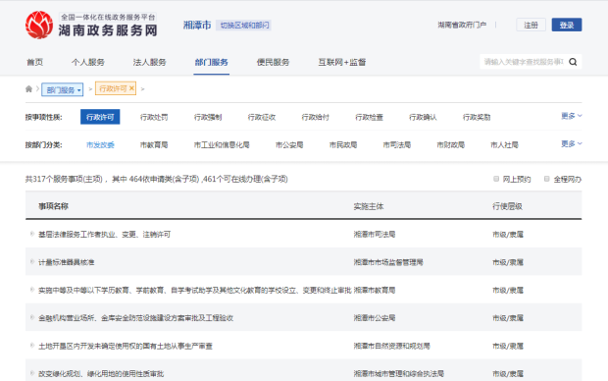Filter by department 市发改委
Image resolution: width=608 pixels, height=381 pixels.
100,145
